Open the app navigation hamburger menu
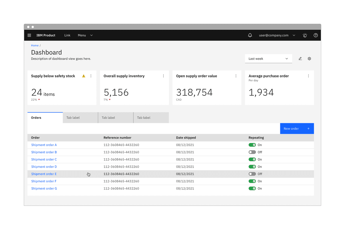The width and height of the screenshot is (345, 230). [29, 35]
